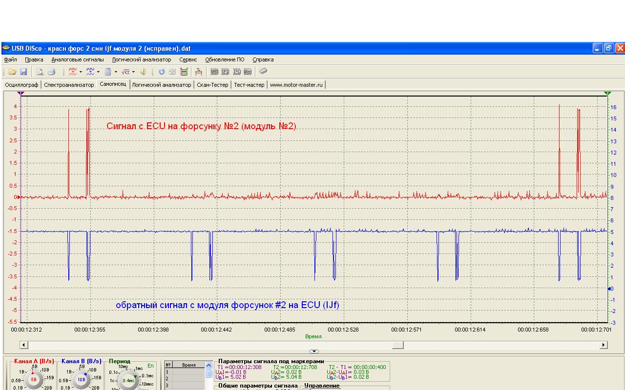This screenshot has width=625, height=390.
Task: Click the speaker sound icon
Action: (x=143, y=72)
